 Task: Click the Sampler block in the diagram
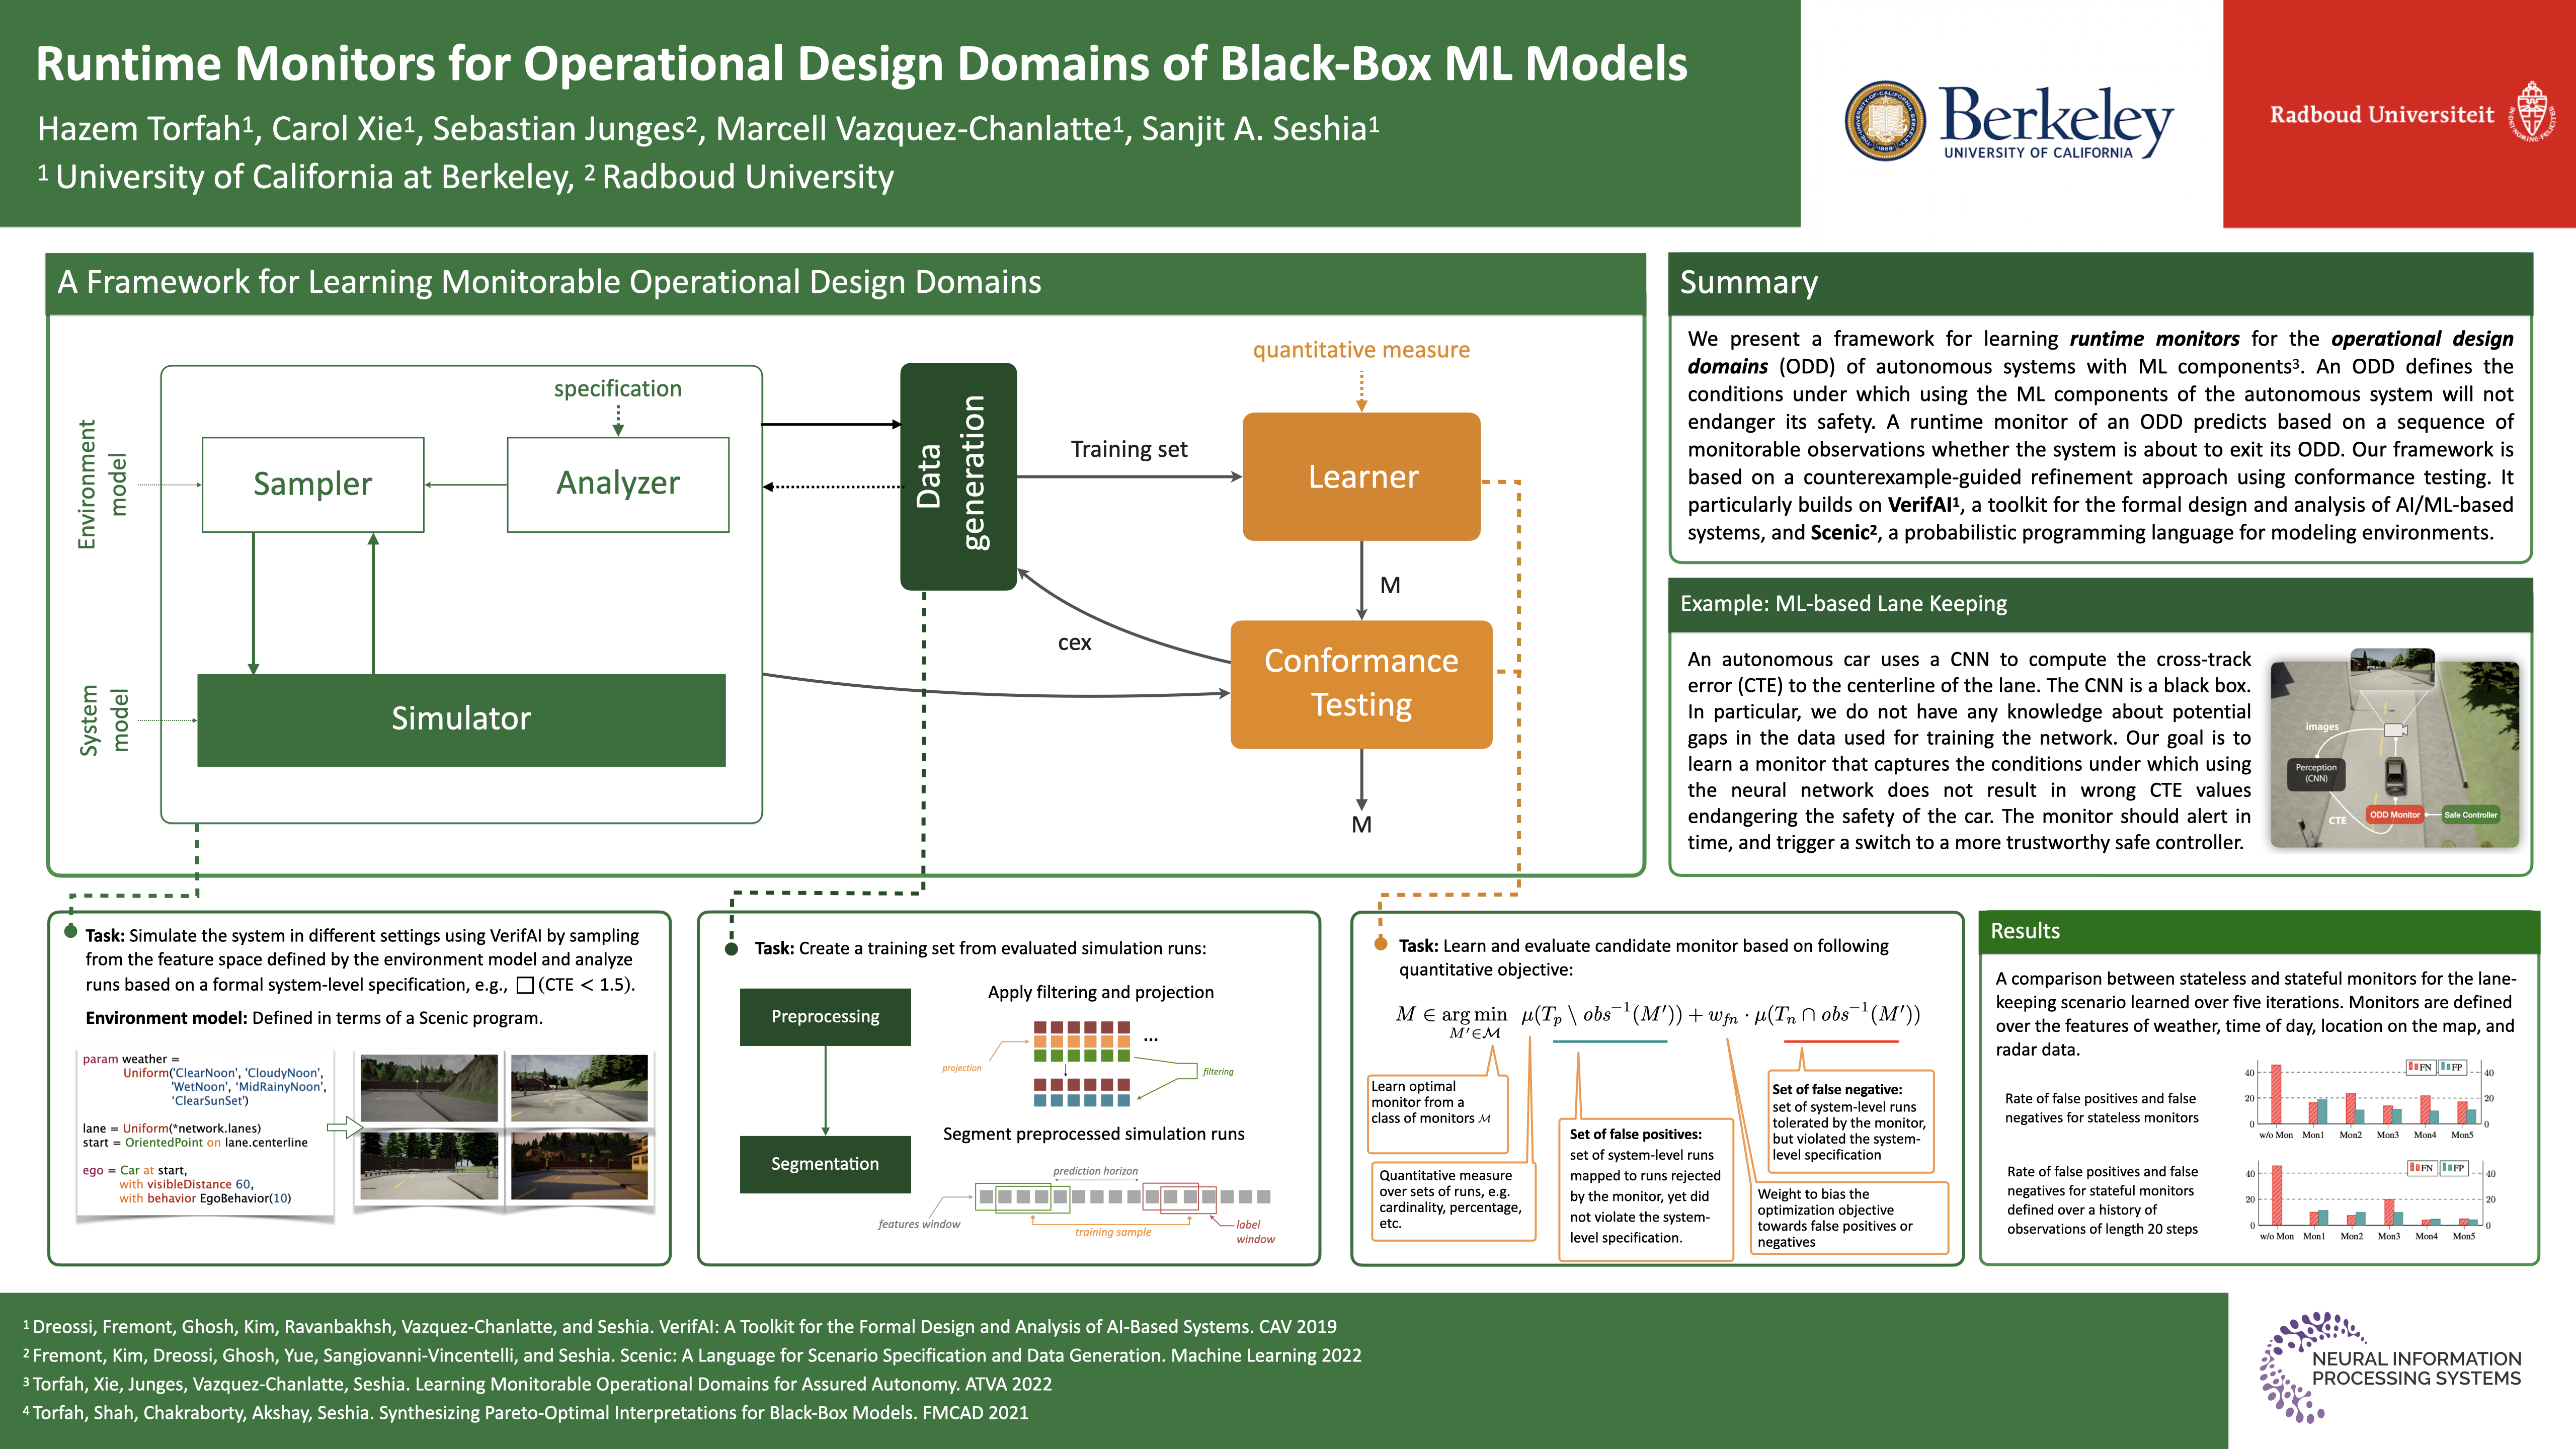(312, 484)
